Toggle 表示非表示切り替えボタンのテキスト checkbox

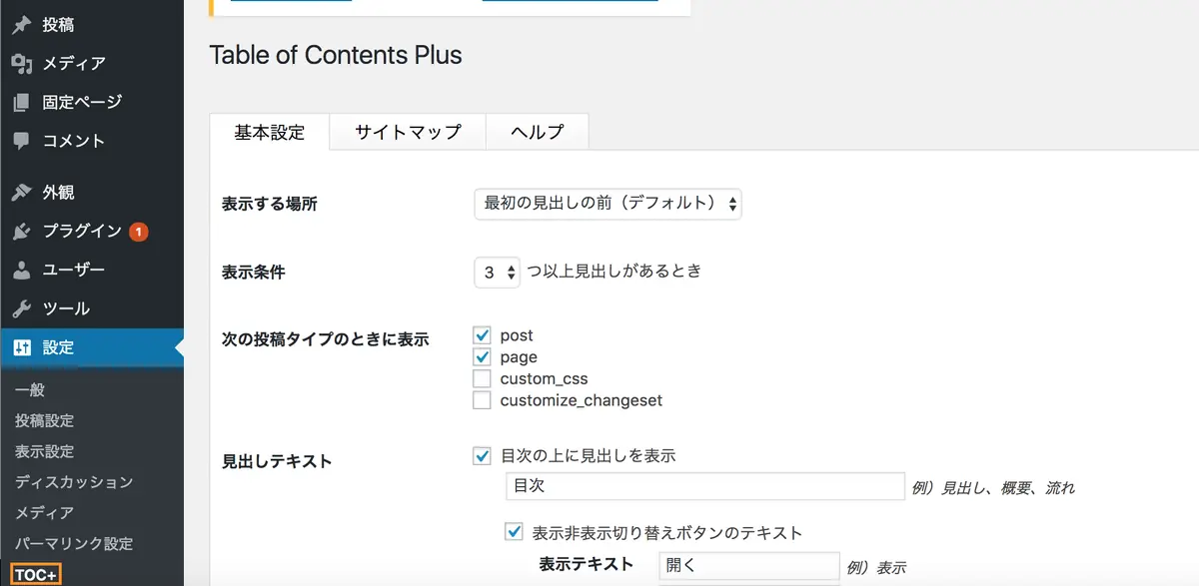(x=515, y=531)
